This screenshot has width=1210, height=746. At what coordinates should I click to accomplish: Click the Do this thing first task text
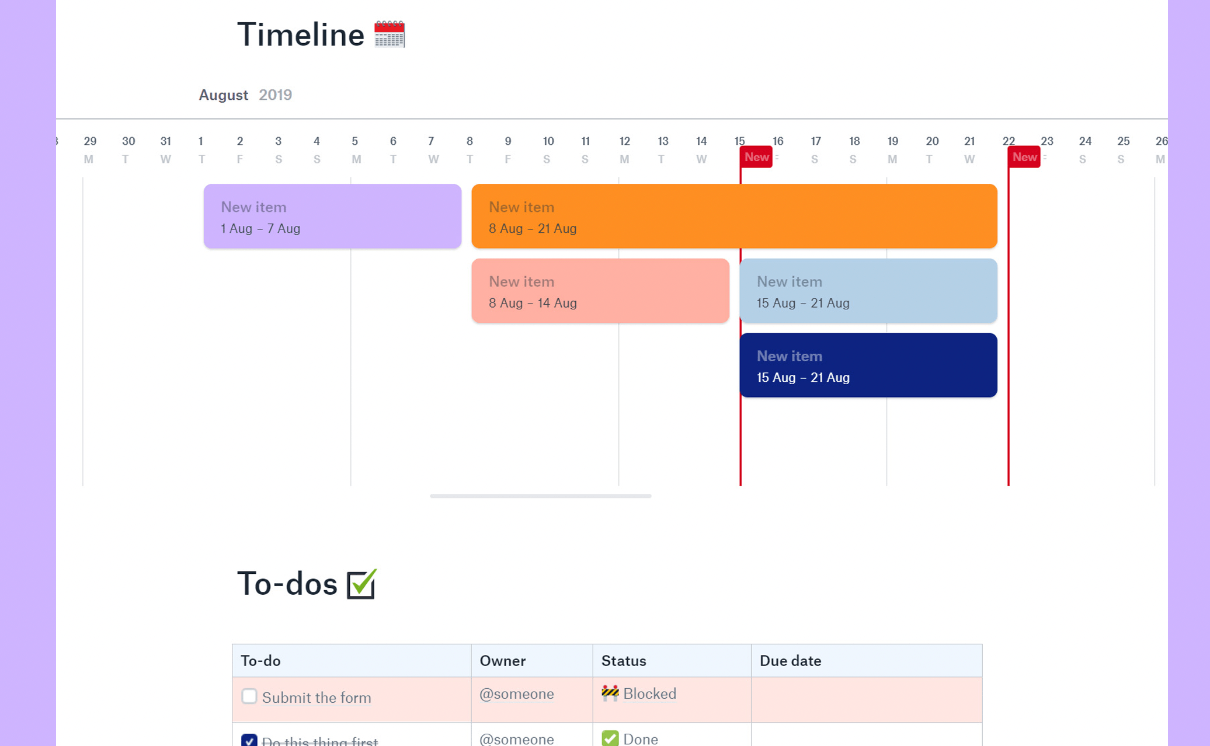(320, 741)
